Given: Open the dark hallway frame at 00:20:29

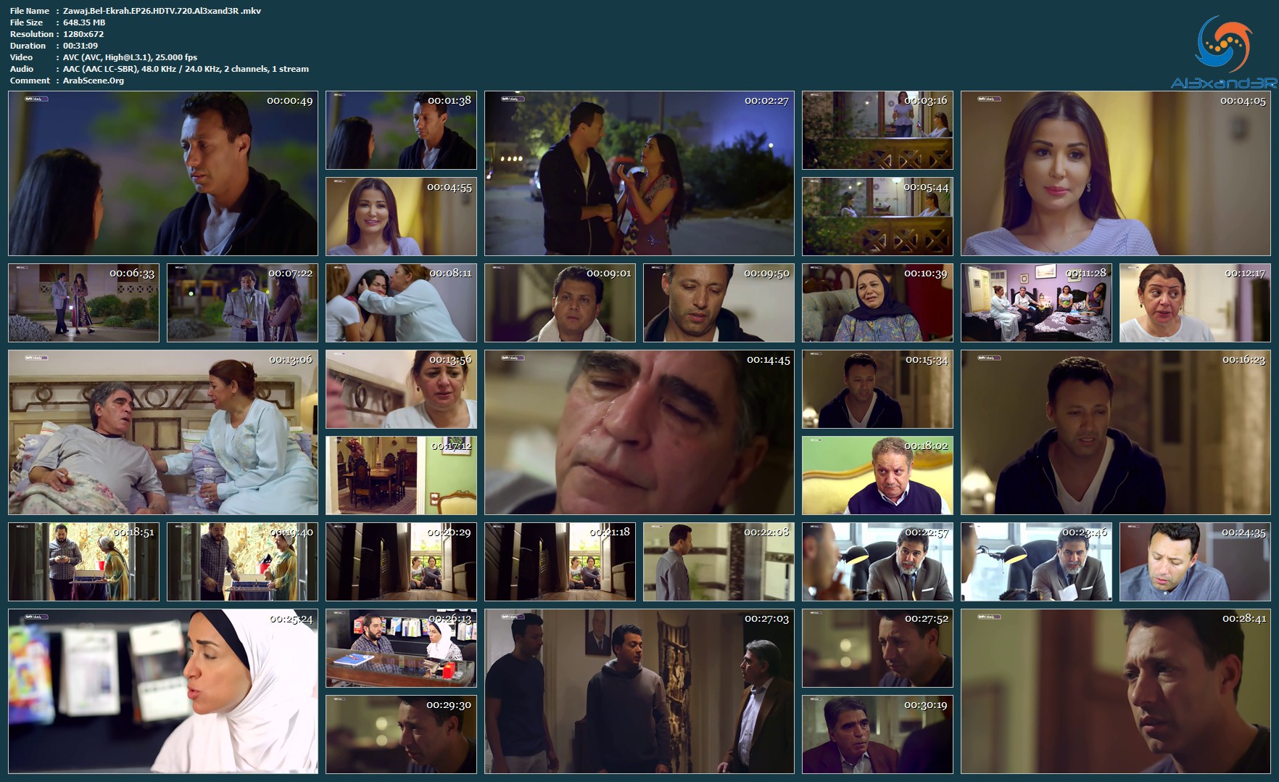Looking at the screenshot, I should (401, 561).
